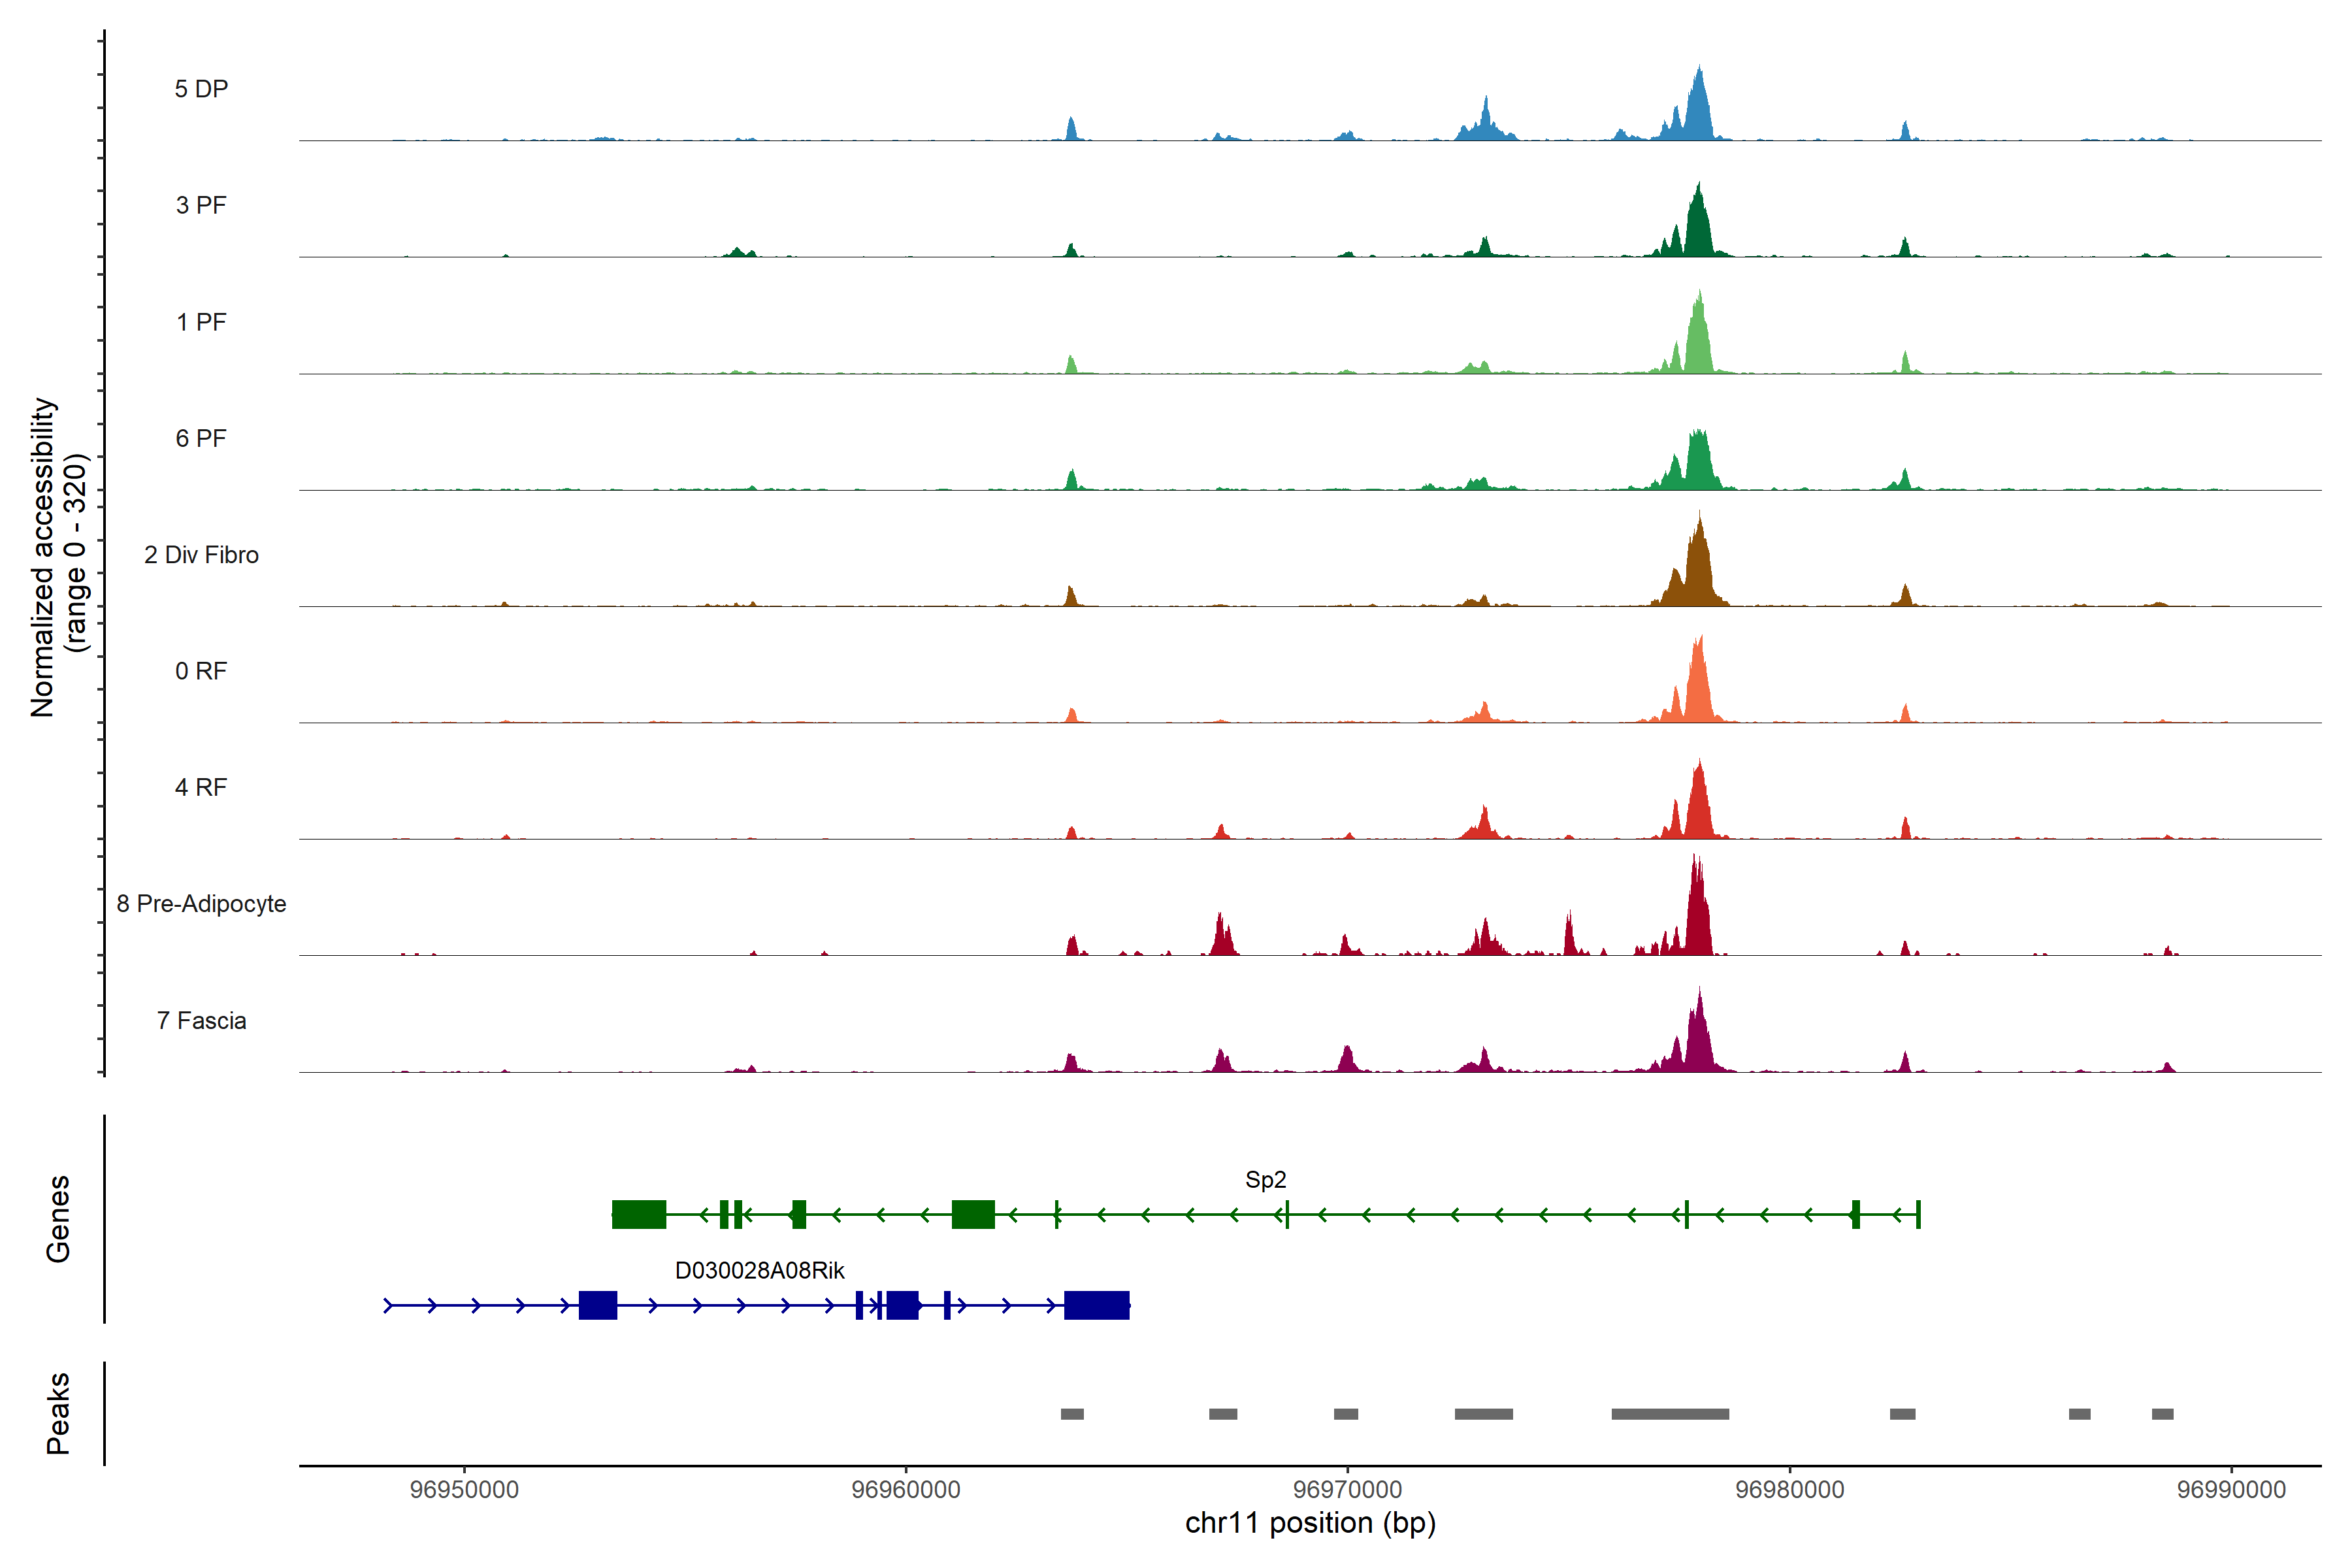Click the D030028A08Rik gene label
The width and height of the screenshot is (2352, 1568).
(759, 1271)
